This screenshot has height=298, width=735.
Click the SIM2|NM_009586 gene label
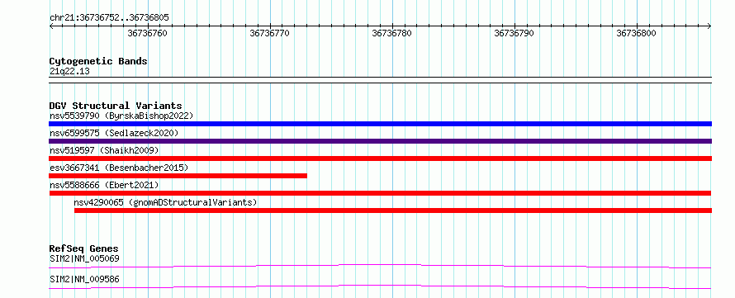point(84,280)
